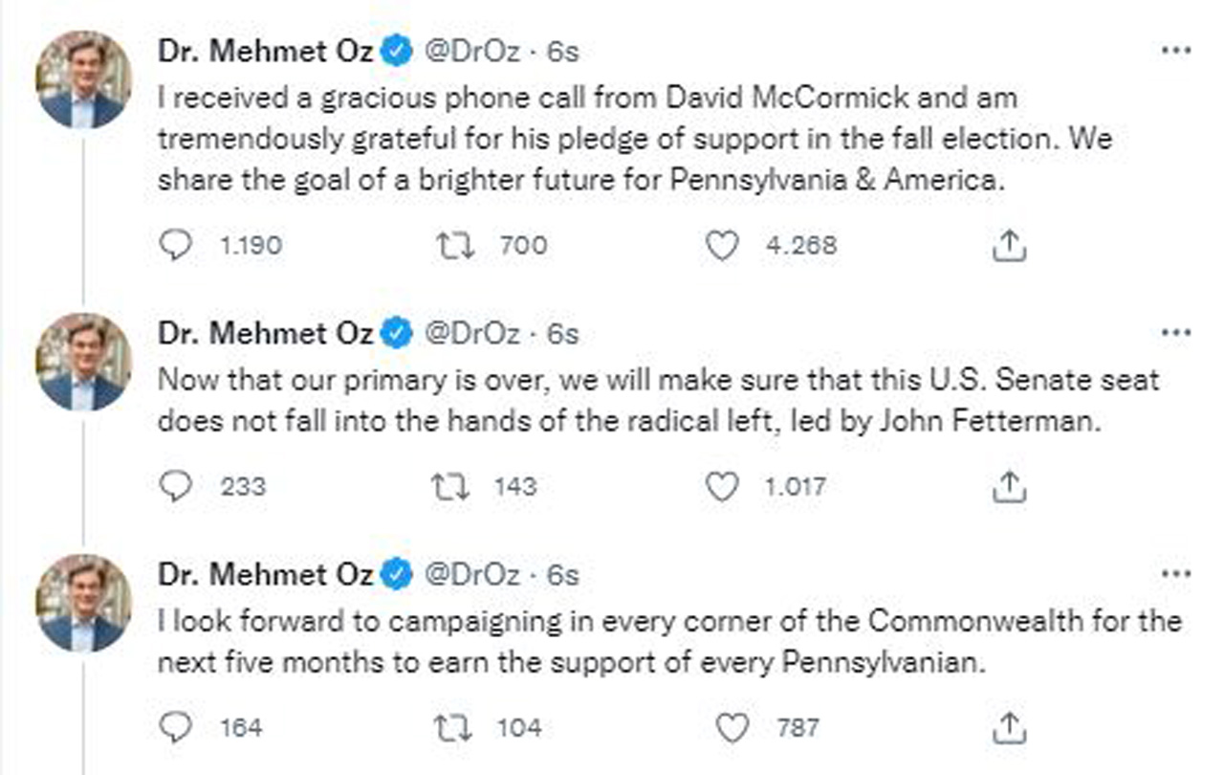Retweet the John Fetterman tweet
Screen dimensions: 1224x775
(x=452, y=487)
